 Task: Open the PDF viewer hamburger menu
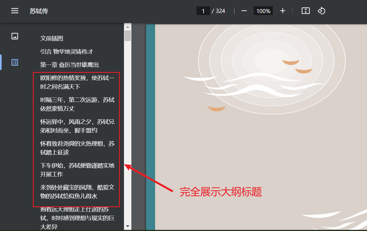pyautogui.click(x=15, y=11)
